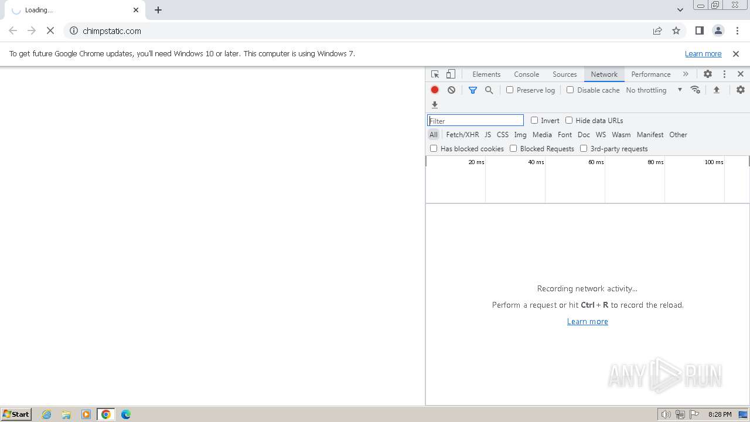Go back to previous page
Viewport: 750px width, 422px height.
tap(13, 31)
